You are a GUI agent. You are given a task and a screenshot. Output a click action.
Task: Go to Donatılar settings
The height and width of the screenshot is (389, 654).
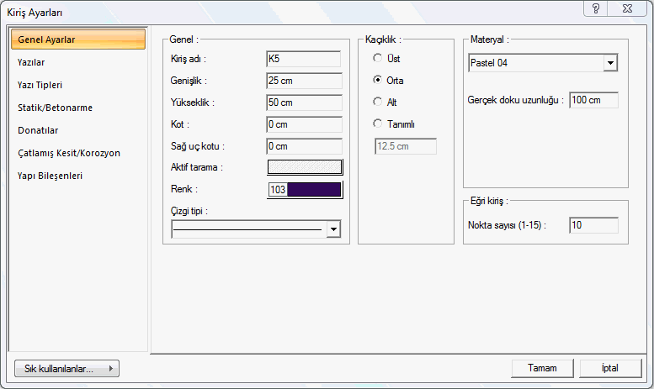[x=38, y=130]
